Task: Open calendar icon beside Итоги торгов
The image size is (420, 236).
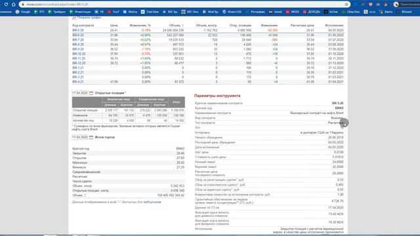Action: 91,137
